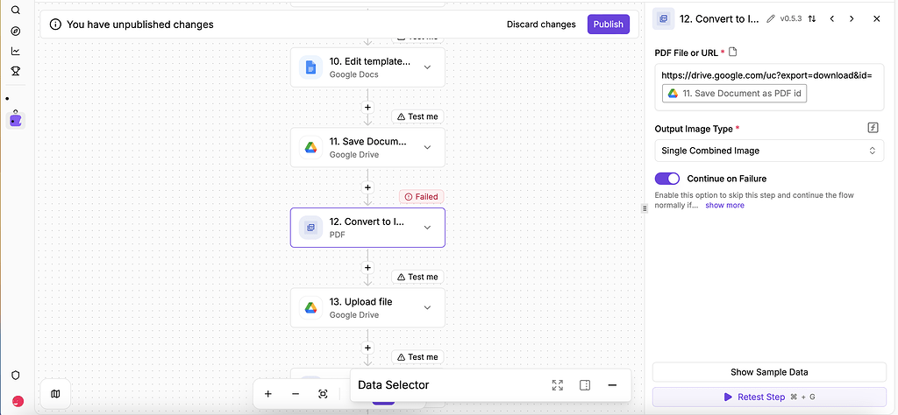Toggle dynamic value icon for Output Image Type
The height and width of the screenshot is (415, 898).
pyautogui.click(x=873, y=128)
